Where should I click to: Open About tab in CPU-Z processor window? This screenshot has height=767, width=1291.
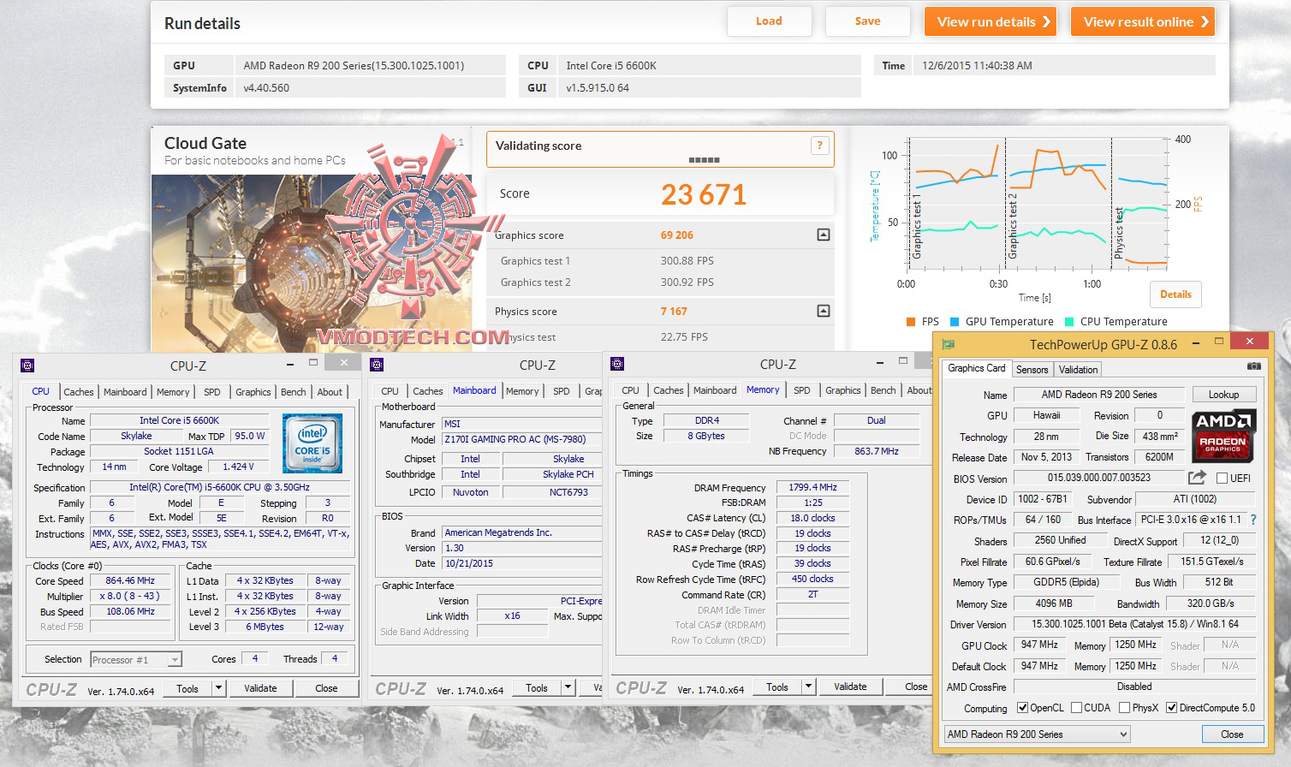coord(330,392)
